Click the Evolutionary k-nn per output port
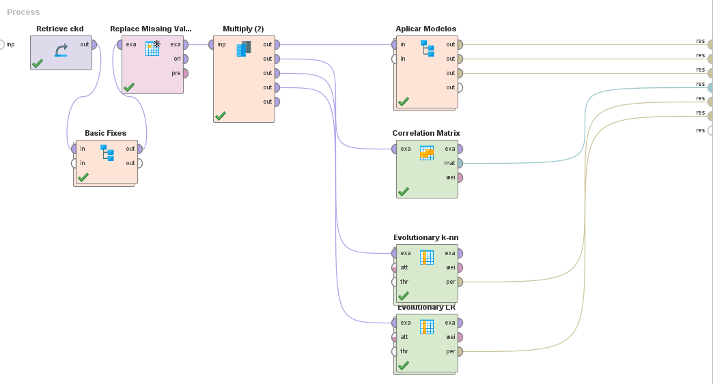This screenshot has height=384, width=713. [459, 282]
